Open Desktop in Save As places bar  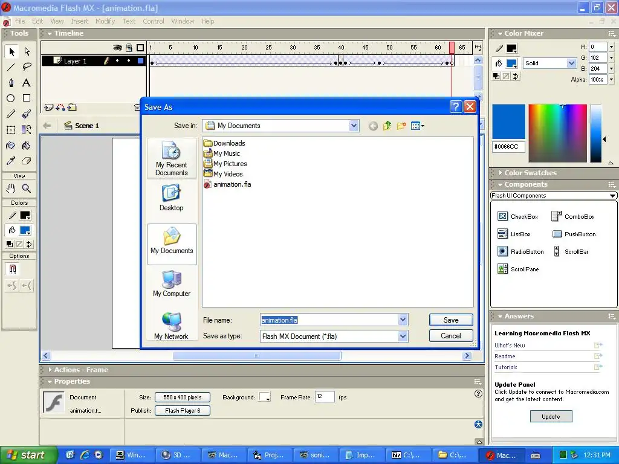point(172,198)
